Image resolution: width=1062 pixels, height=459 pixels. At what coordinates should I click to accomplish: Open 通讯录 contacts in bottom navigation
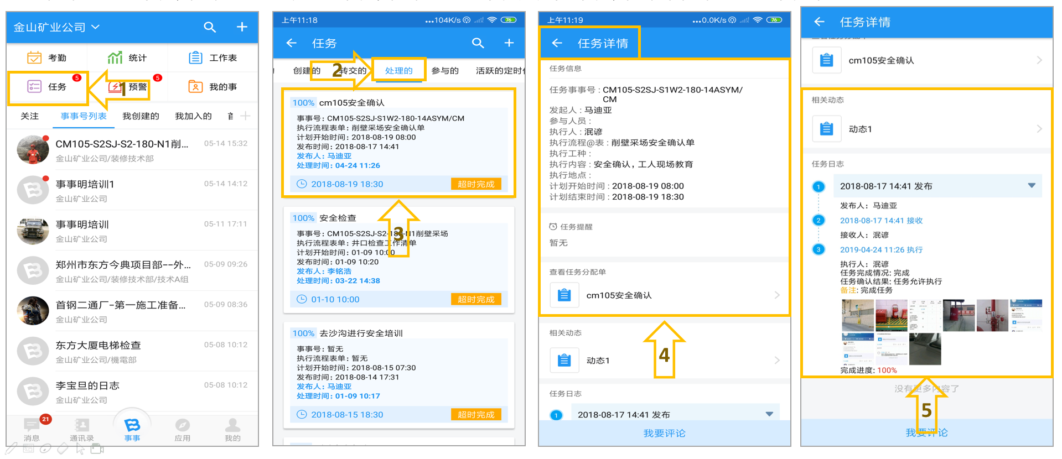coord(82,429)
